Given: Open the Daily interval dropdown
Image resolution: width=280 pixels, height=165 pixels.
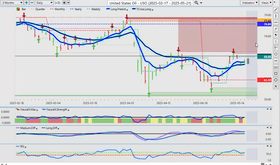Looking at the screenshot, I should (44, 3).
